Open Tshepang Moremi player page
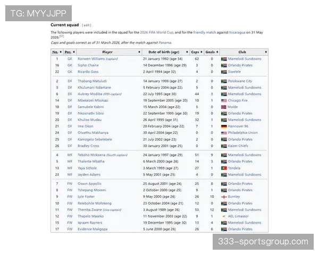This screenshot has height=255, width=319. click(x=92, y=190)
